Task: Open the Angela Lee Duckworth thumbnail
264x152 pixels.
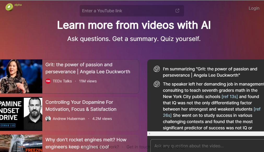Action: tap(21, 76)
